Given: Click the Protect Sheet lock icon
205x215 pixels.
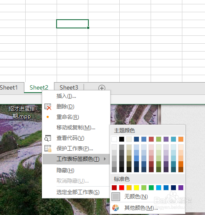Looking at the screenshot, I should click(x=48, y=149).
